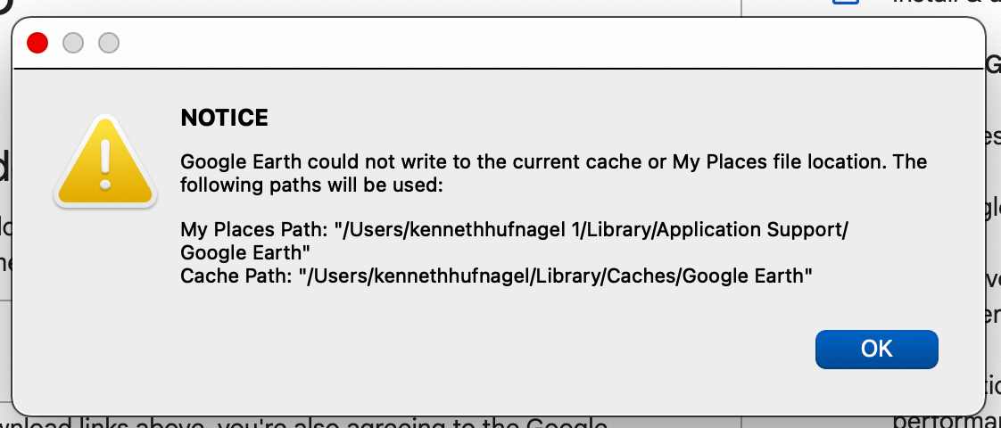The height and width of the screenshot is (428, 1001).
Task: Click the bold NOTICE heading
Action: (224, 118)
